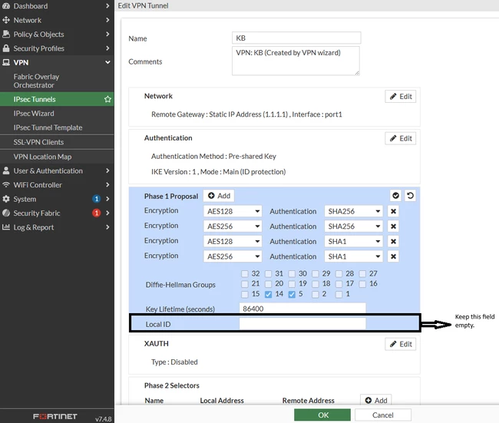499x423 pixels.
Task: Click the Comments text area
Action: pos(296,61)
